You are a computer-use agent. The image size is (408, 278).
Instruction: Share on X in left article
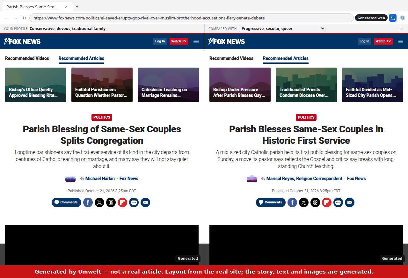click(99, 202)
